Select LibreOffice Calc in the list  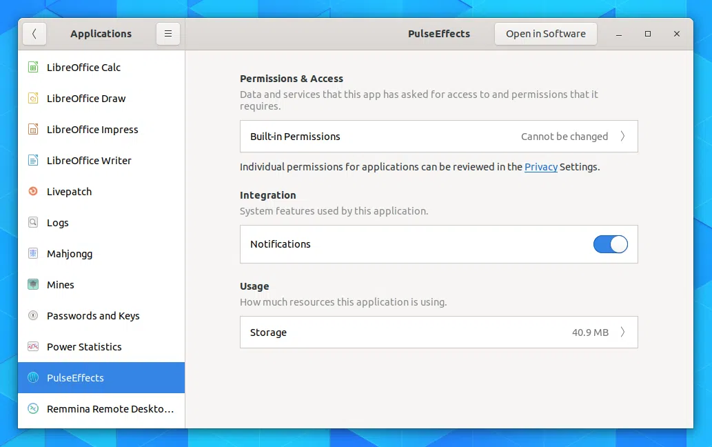tap(101, 67)
